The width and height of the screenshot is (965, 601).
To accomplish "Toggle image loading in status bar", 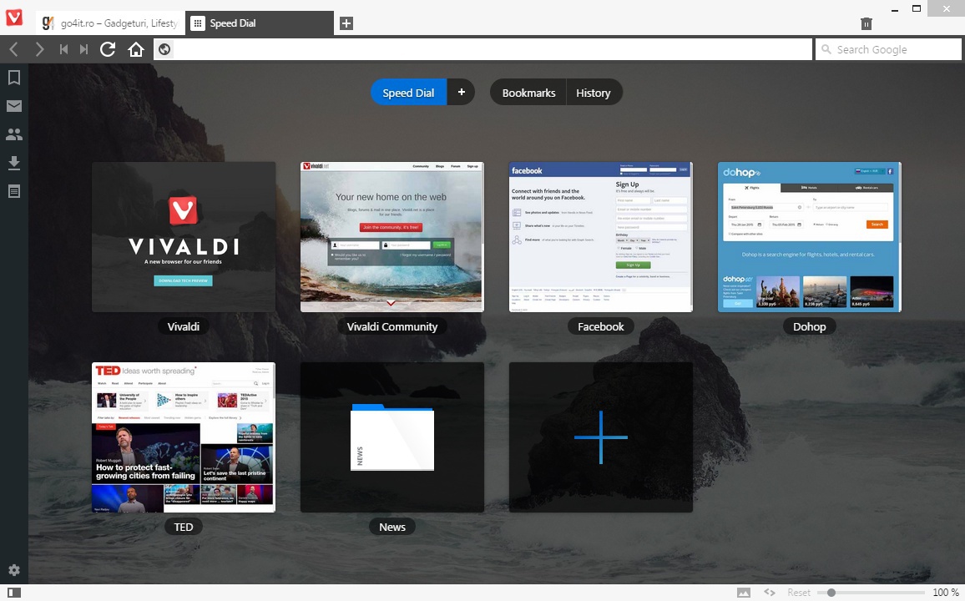I will 744,593.
